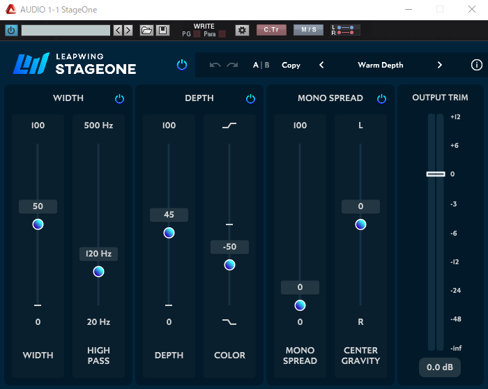Click the High Pass slider knob
Viewport: 488px width, 389px height.
[99, 272]
